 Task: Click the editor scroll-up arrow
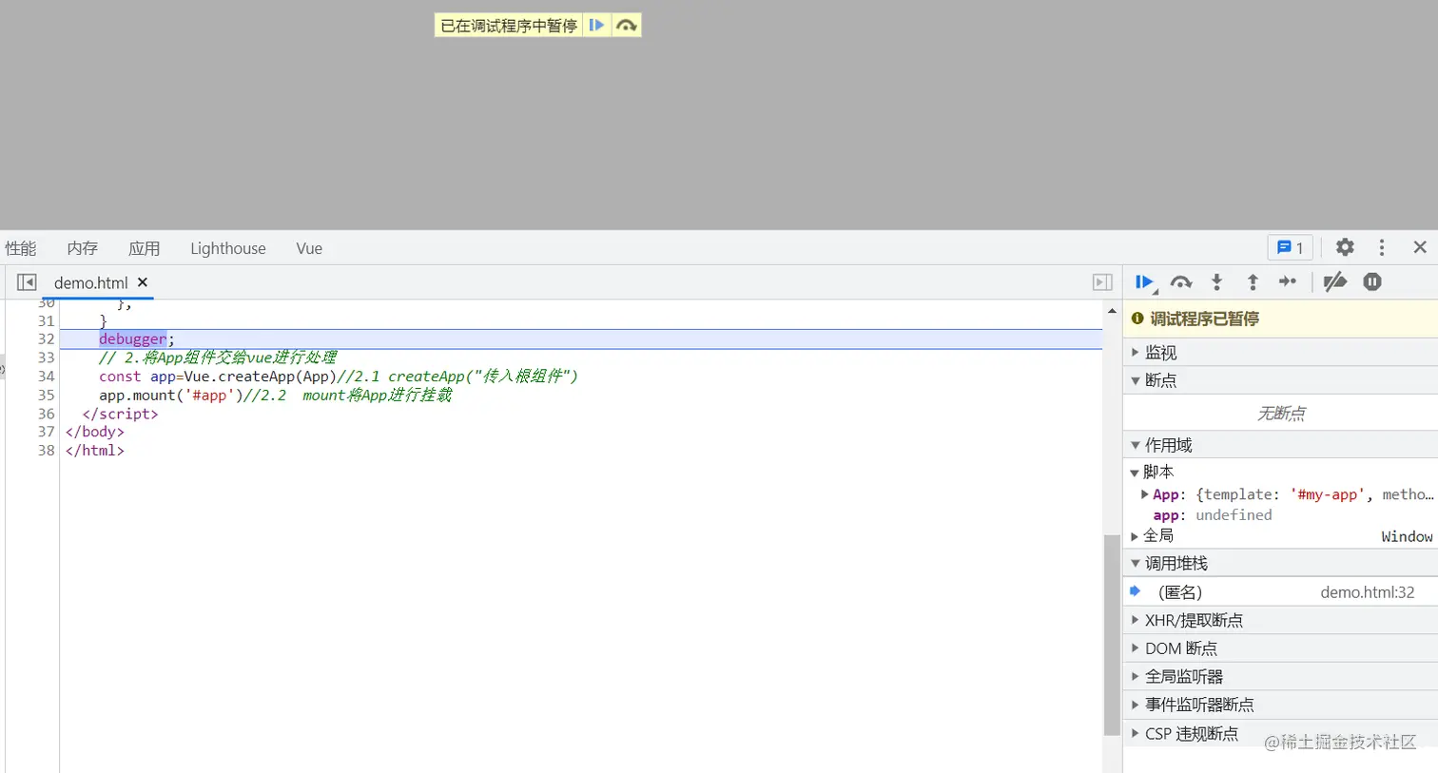tap(1112, 311)
